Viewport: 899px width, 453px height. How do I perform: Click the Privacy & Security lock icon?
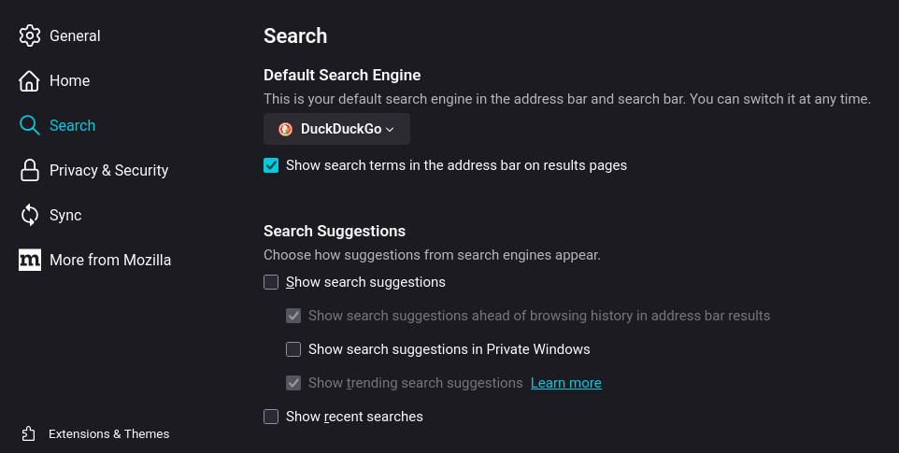pyautogui.click(x=30, y=170)
